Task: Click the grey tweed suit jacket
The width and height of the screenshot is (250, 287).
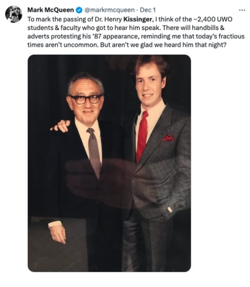Action: point(161,161)
